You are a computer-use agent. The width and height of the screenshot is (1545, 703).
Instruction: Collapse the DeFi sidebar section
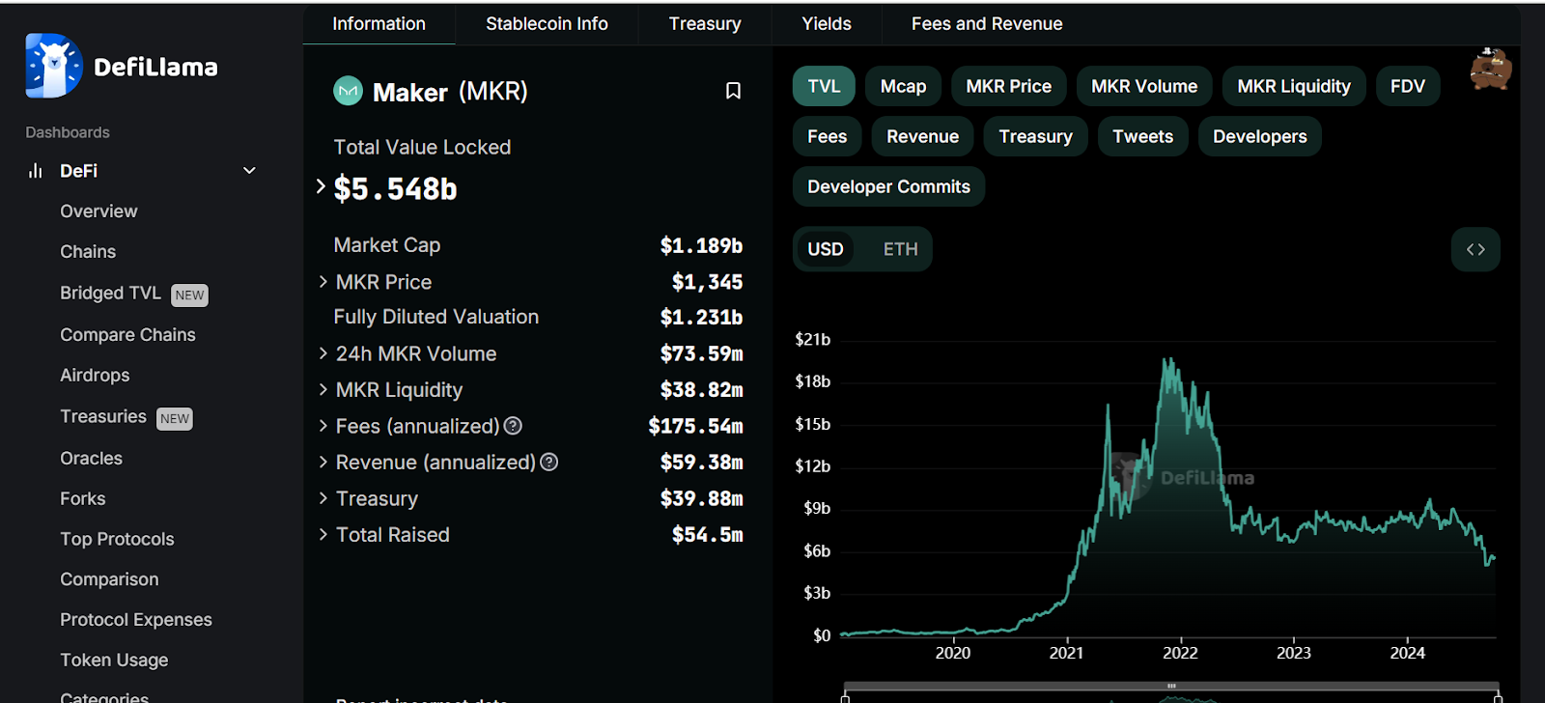249,171
